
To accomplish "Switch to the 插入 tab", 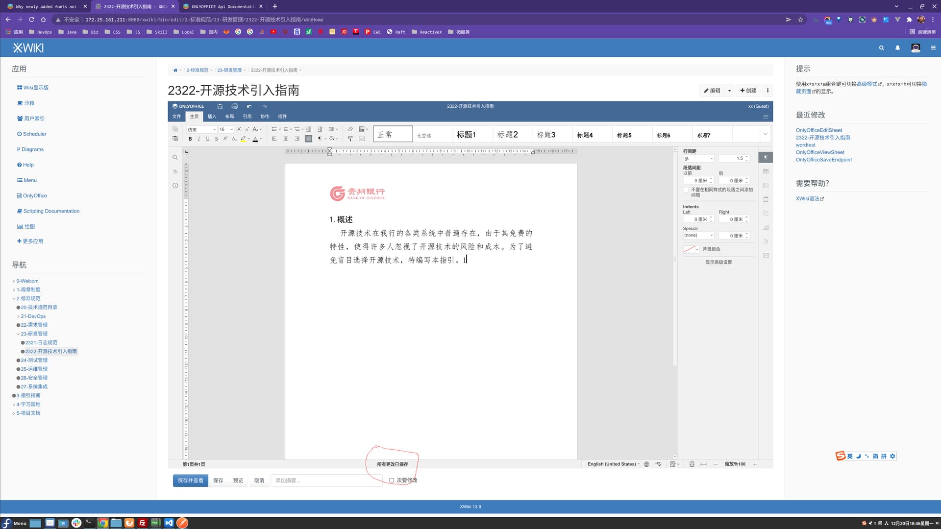I will click(x=212, y=117).
